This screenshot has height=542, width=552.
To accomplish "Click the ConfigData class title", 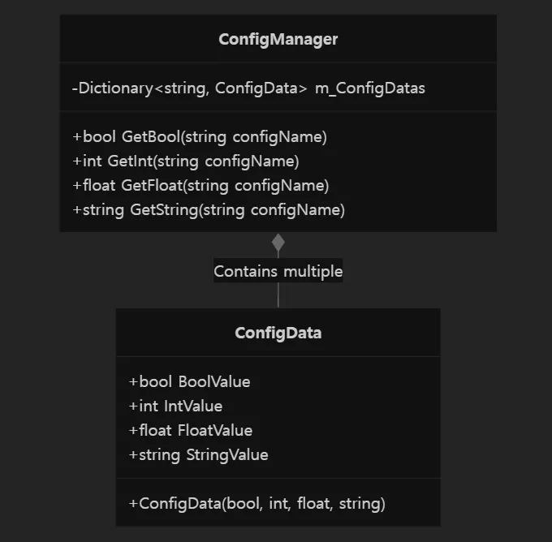I will click(x=278, y=333).
